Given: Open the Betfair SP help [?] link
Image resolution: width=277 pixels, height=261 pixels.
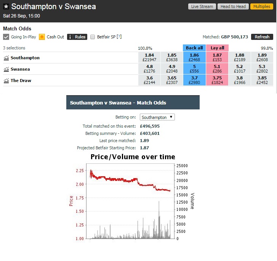Looking at the screenshot, I should click(119, 37).
